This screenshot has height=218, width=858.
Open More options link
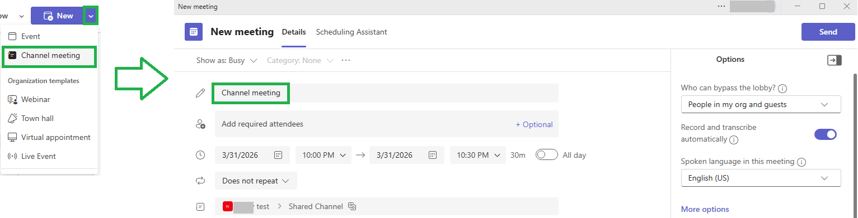coord(705,209)
